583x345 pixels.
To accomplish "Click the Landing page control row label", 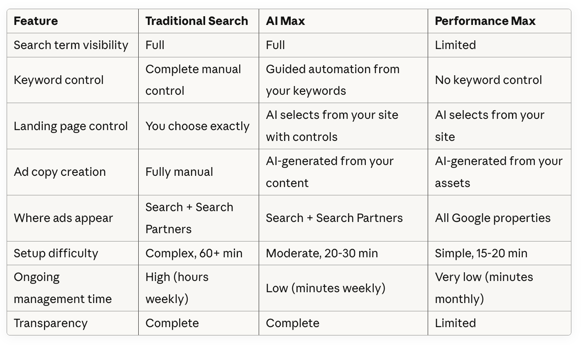I will pyautogui.click(x=71, y=126).
